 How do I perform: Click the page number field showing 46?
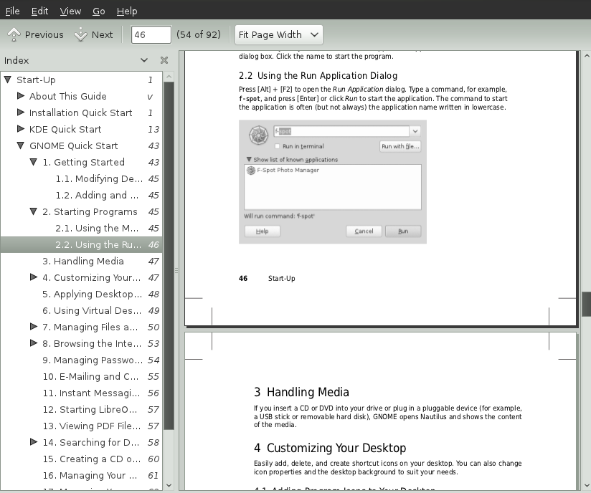tap(151, 34)
